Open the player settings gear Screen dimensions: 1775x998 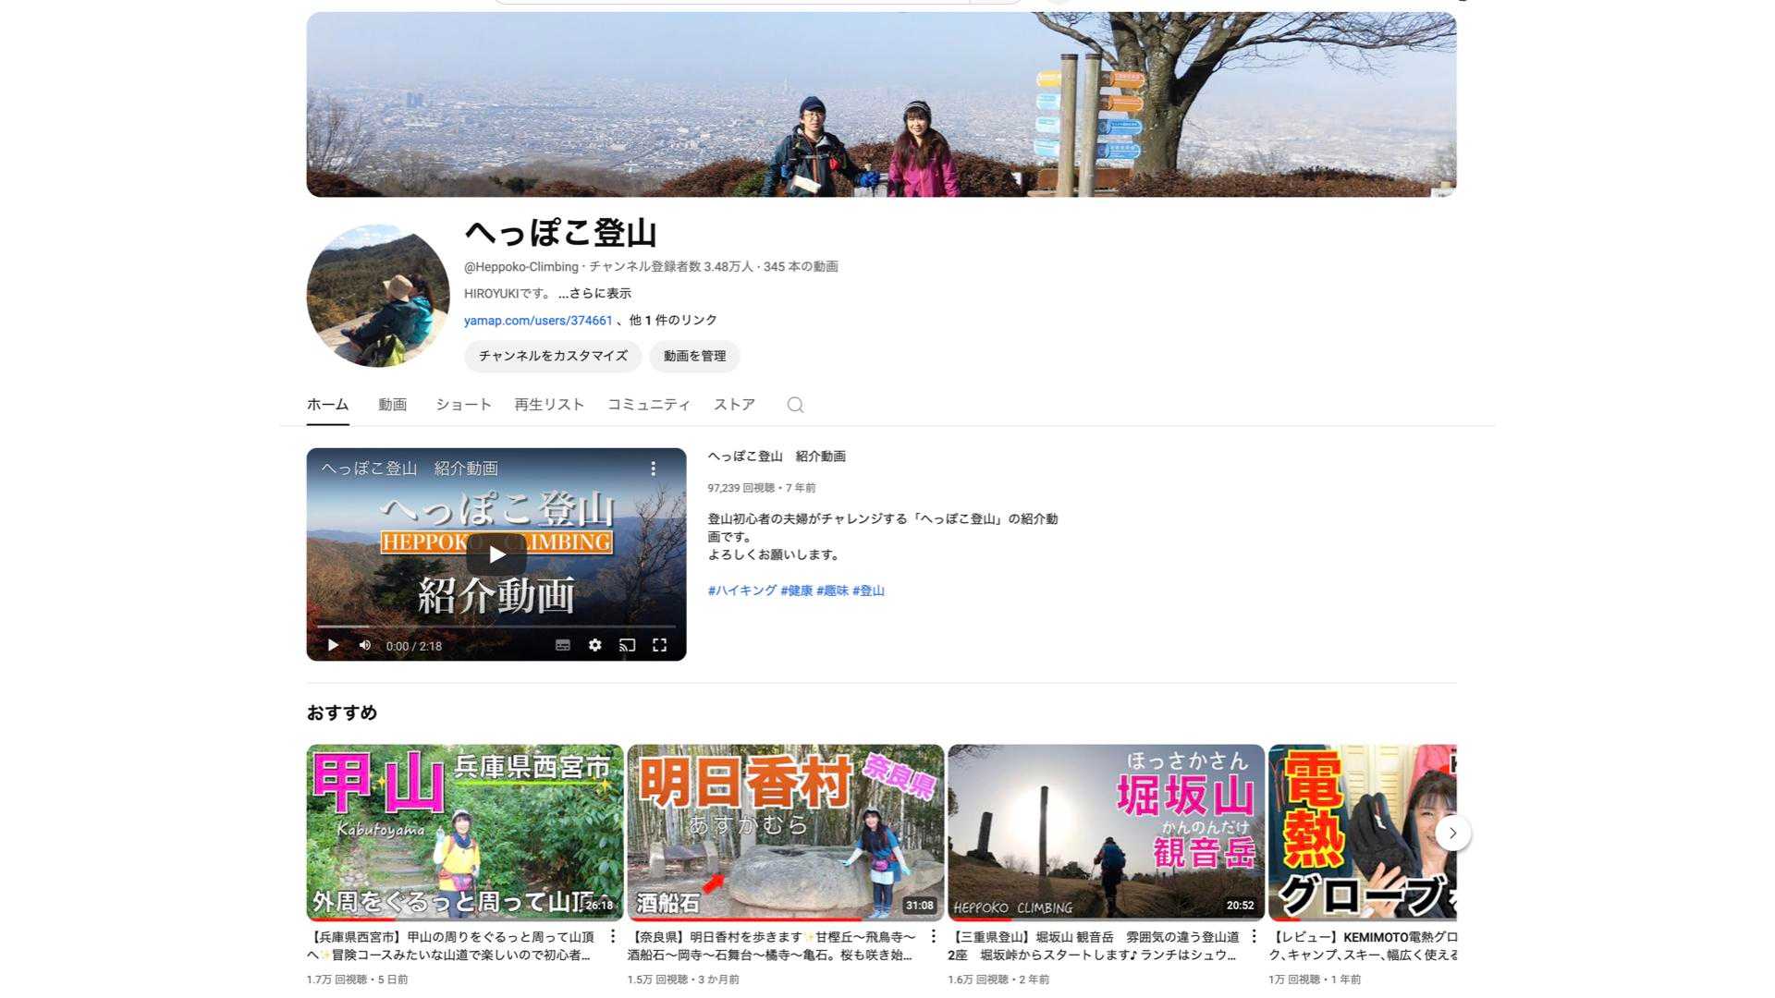(x=594, y=645)
